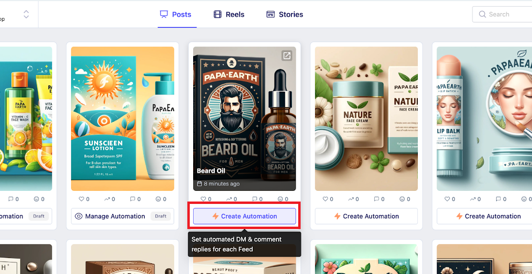
Task: Click the heart likes icon under Beard Oil
Action: click(x=203, y=199)
